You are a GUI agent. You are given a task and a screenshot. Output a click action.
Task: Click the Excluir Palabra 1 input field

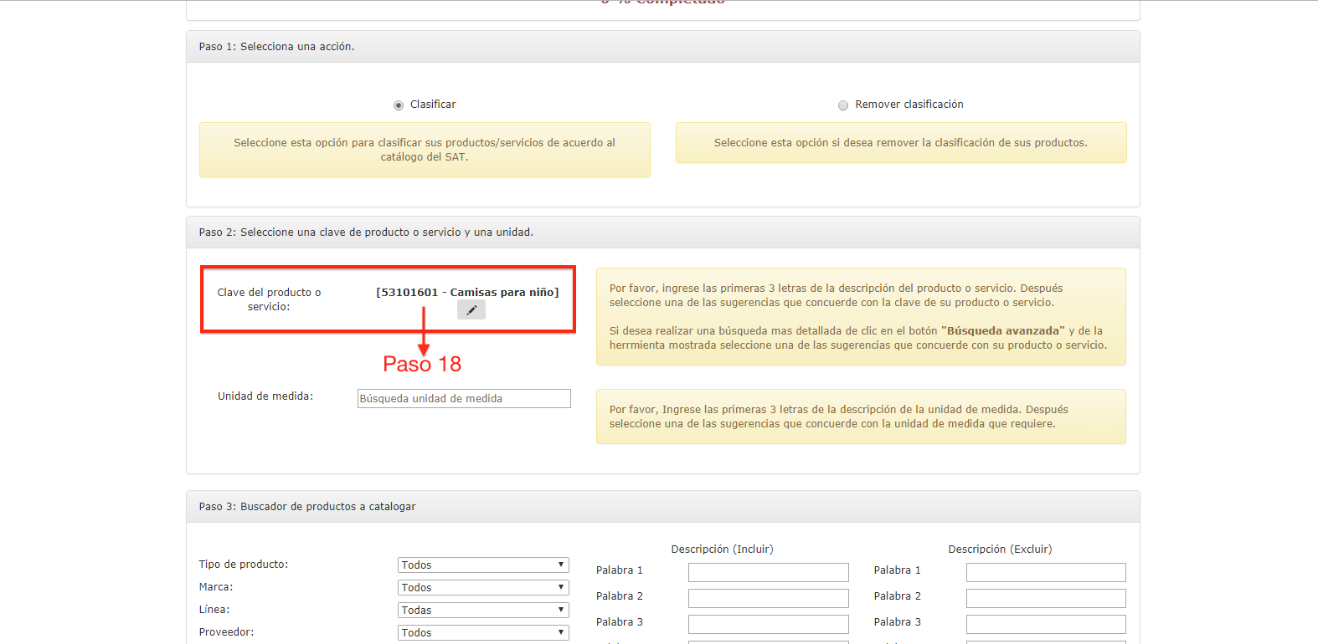point(1046,572)
